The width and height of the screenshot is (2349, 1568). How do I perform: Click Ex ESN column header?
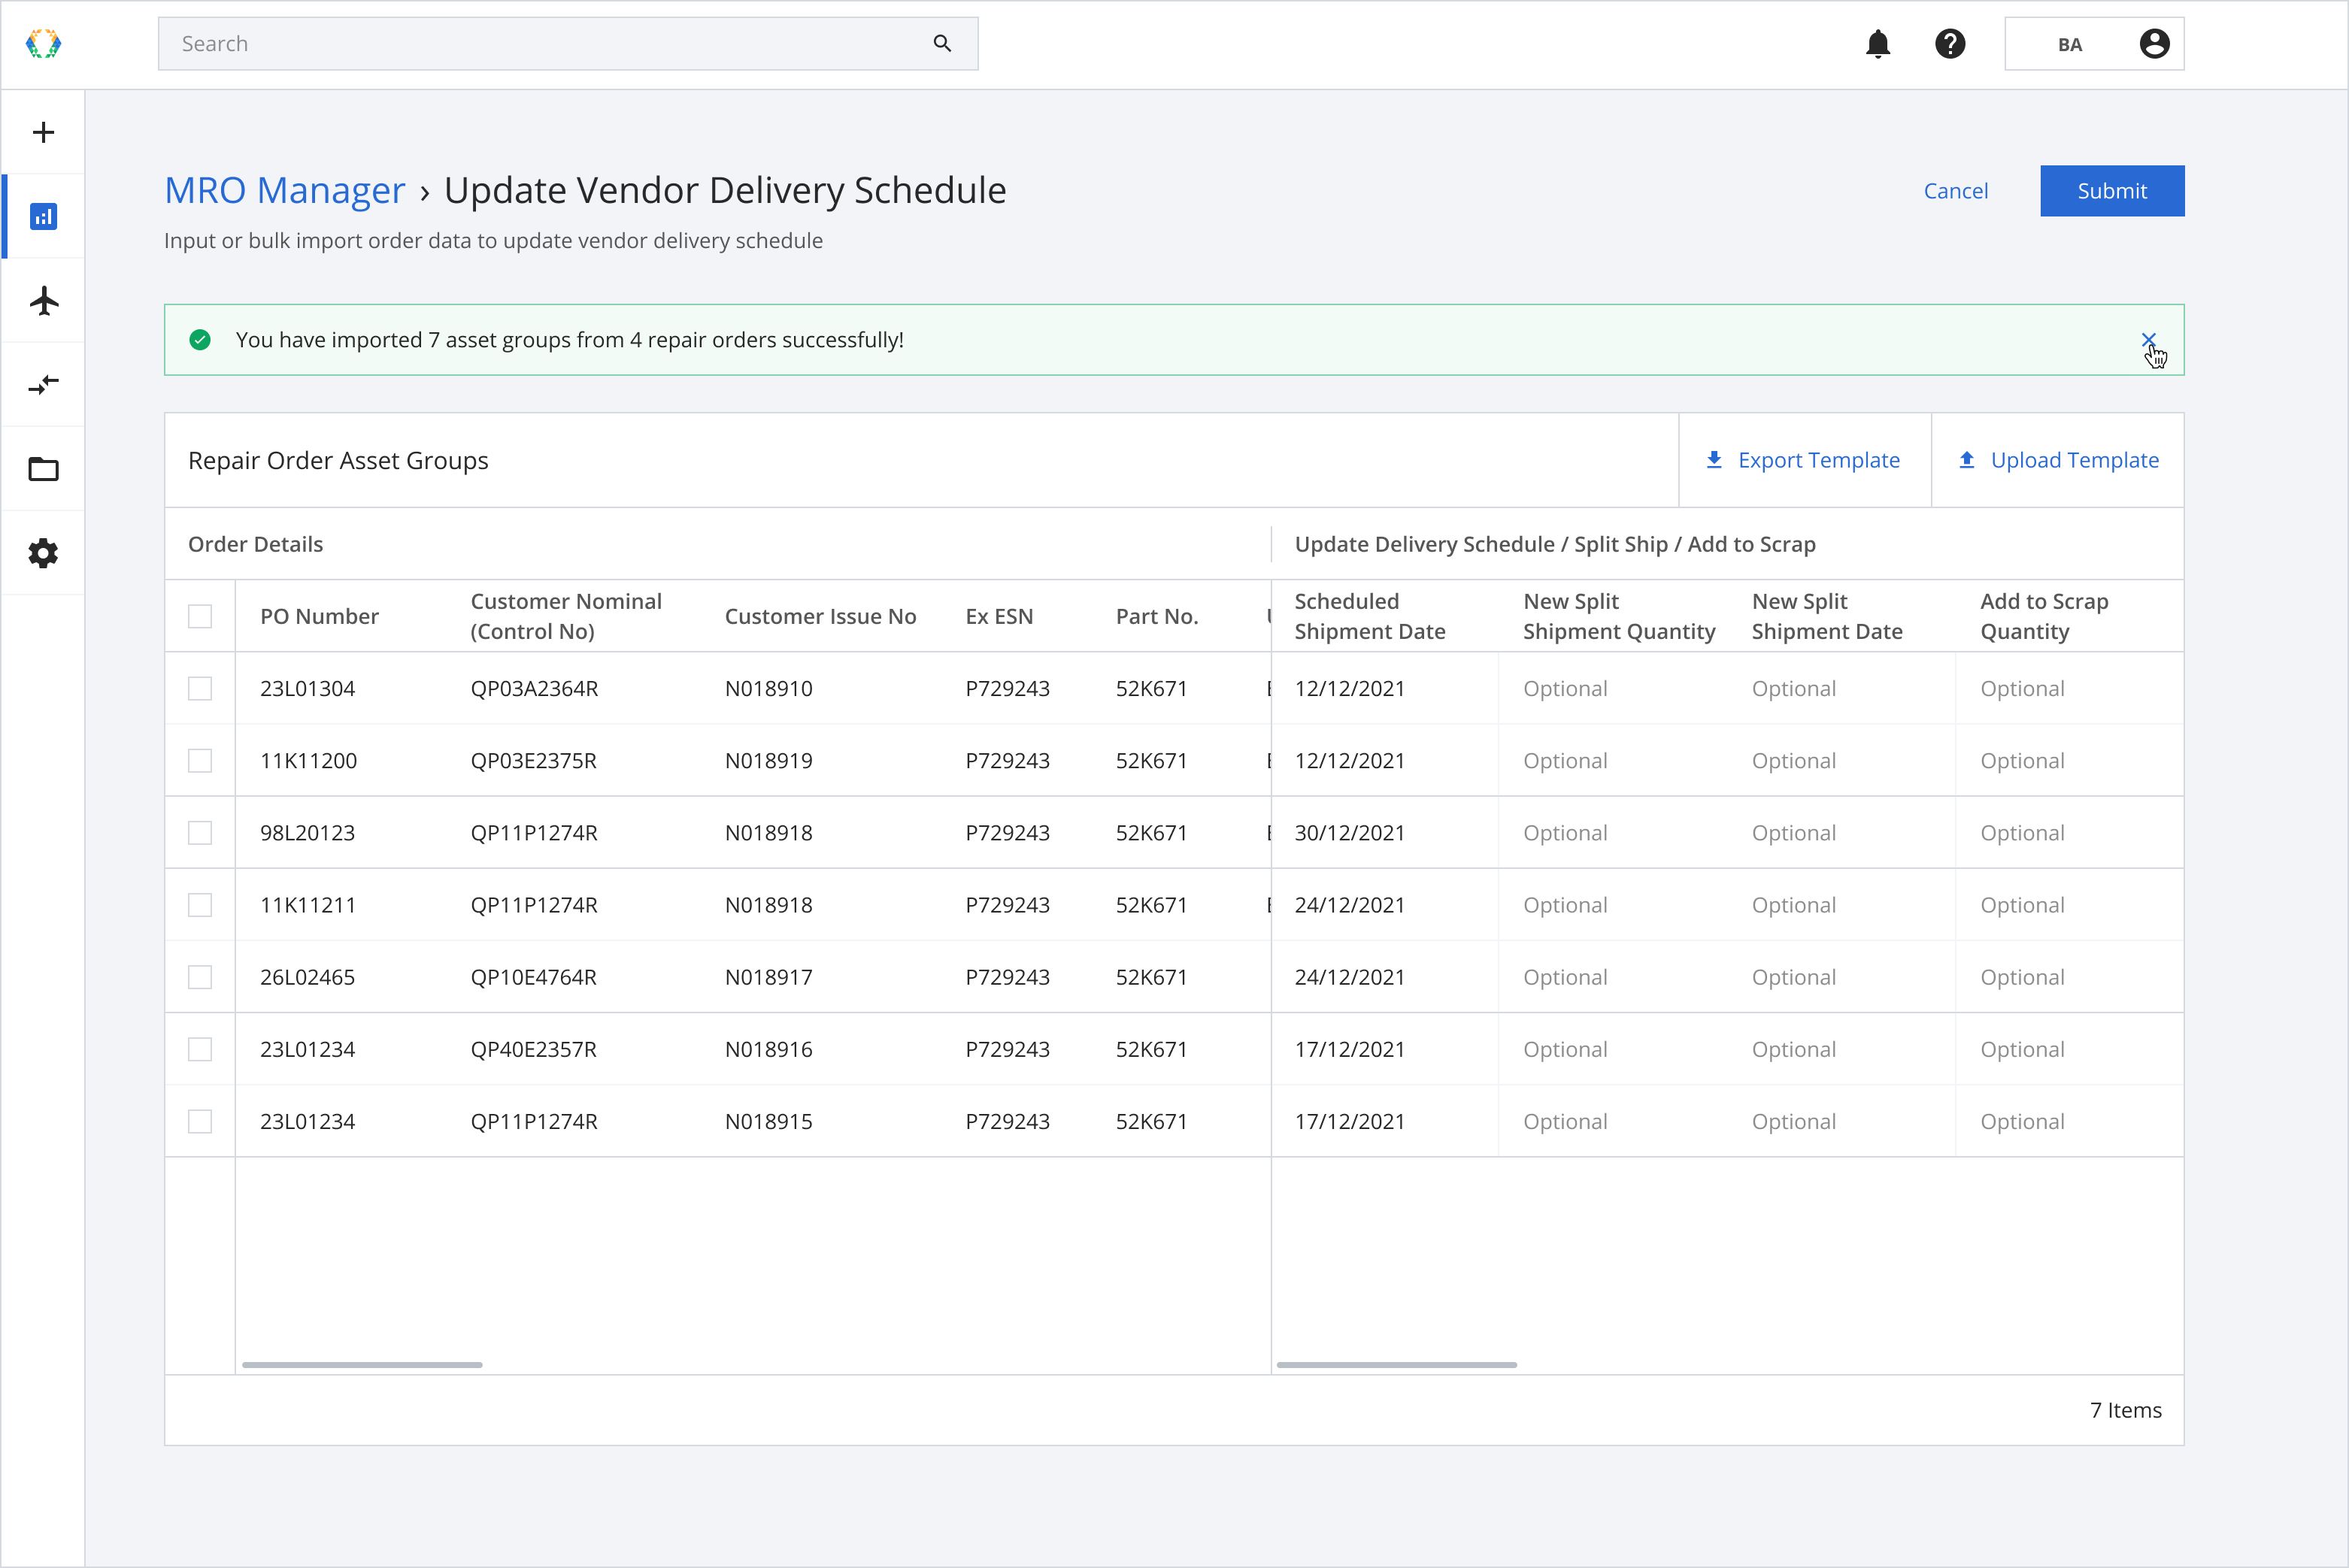999,616
